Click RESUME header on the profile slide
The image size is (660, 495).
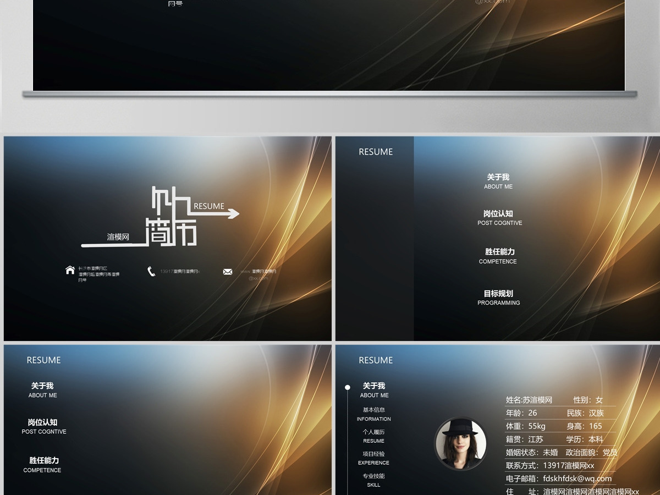coord(376,360)
